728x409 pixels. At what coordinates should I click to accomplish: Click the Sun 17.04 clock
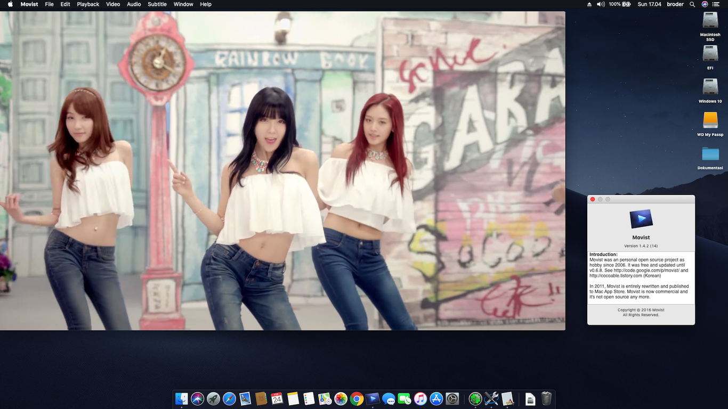(650, 4)
